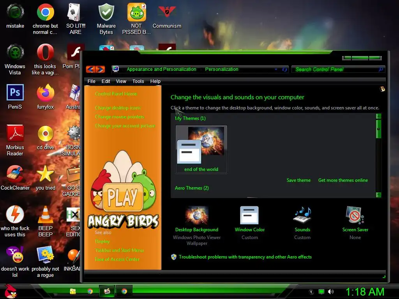This screenshot has height=299, width=399.
Task: Open the Edit menu
Action: pos(106,81)
